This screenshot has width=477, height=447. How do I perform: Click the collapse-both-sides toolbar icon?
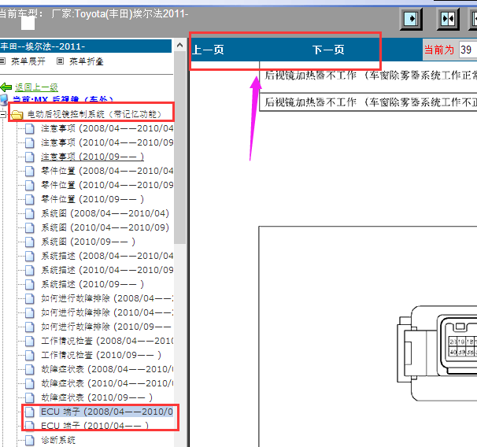448,19
